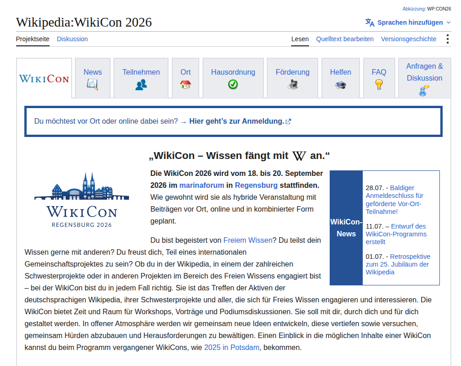Open the Helfen tab label

[x=340, y=72]
